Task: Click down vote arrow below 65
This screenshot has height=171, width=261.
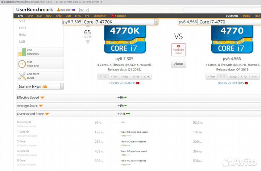Action: 88,42
